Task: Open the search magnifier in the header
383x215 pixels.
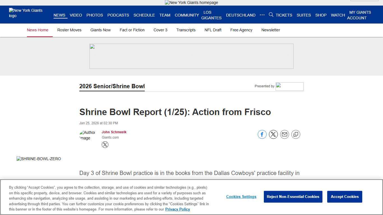Action: click(x=271, y=15)
